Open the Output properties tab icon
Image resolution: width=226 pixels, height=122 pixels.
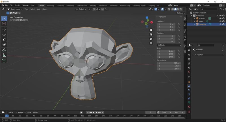(189, 59)
